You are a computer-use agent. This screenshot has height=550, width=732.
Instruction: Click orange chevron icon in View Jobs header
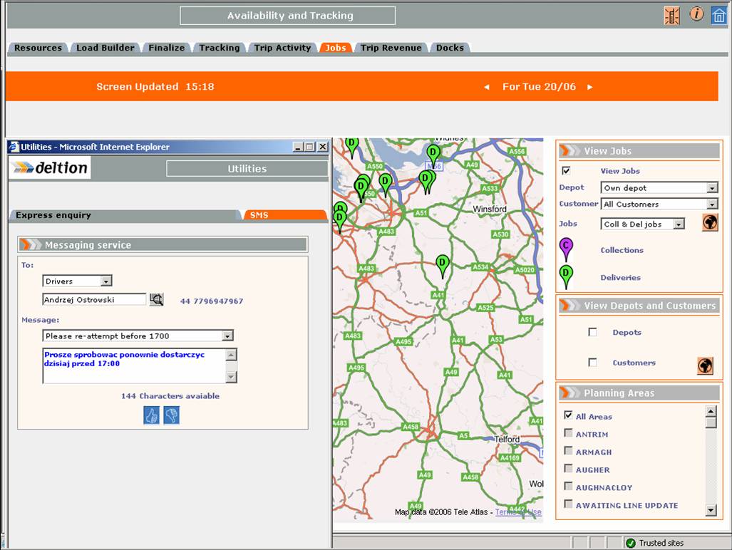point(570,150)
